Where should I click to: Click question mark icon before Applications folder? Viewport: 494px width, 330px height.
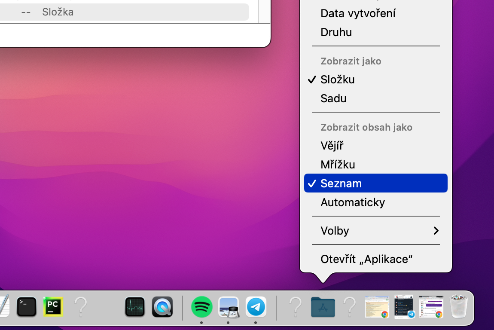[x=295, y=307]
